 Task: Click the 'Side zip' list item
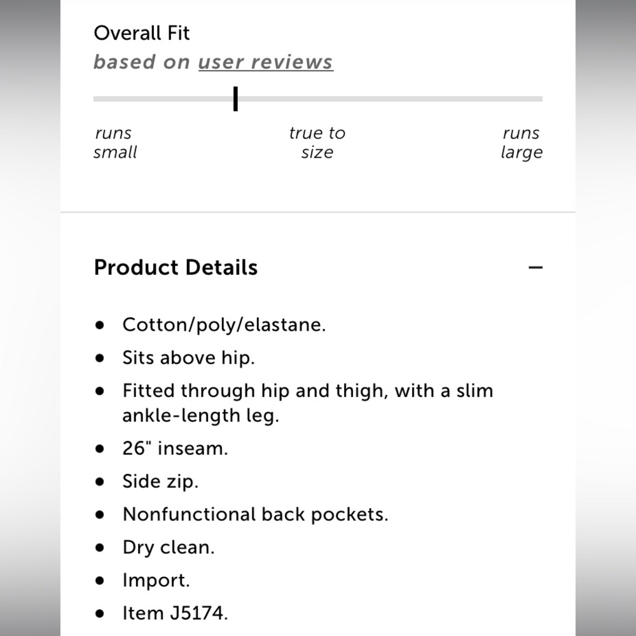160,481
